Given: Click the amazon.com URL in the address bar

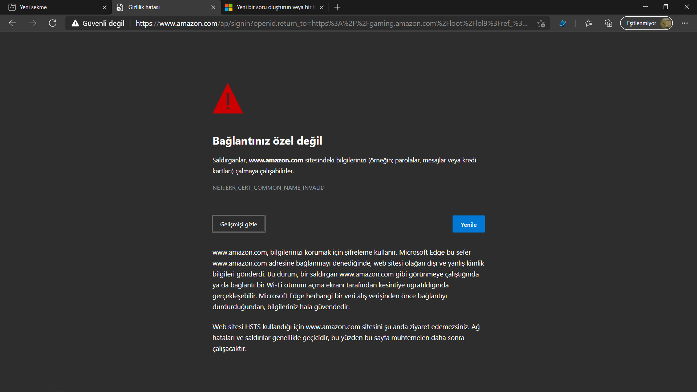Looking at the screenshot, I should pyautogui.click(x=331, y=23).
